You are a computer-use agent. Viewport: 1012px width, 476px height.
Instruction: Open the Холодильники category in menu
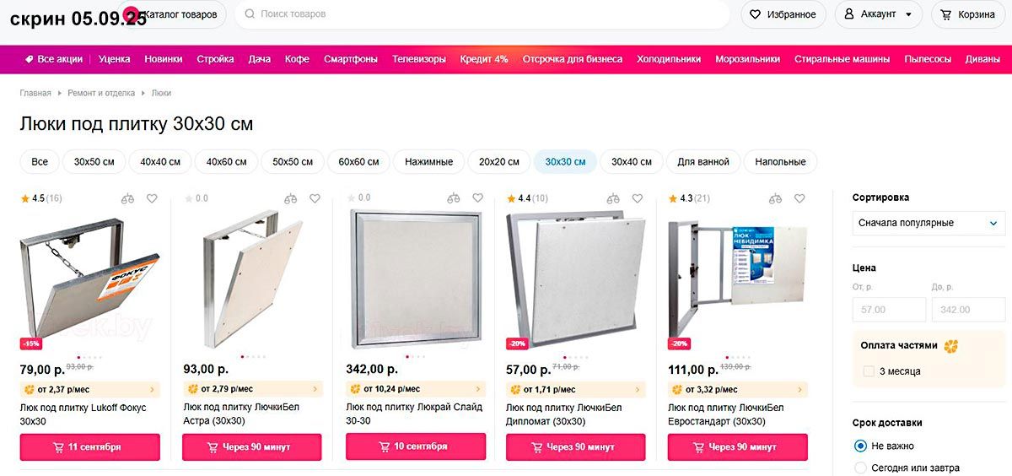[669, 59]
